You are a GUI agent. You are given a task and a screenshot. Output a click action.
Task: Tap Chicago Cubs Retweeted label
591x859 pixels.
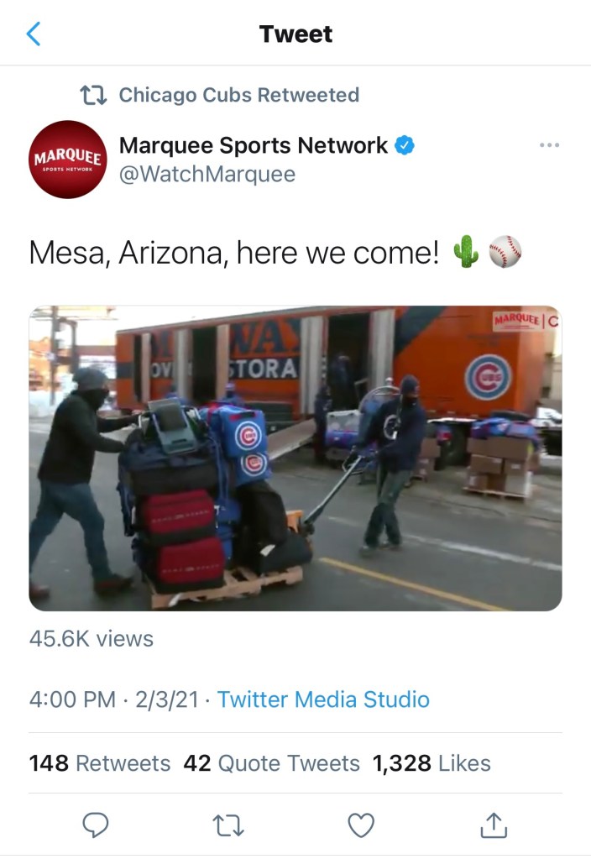tap(238, 95)
